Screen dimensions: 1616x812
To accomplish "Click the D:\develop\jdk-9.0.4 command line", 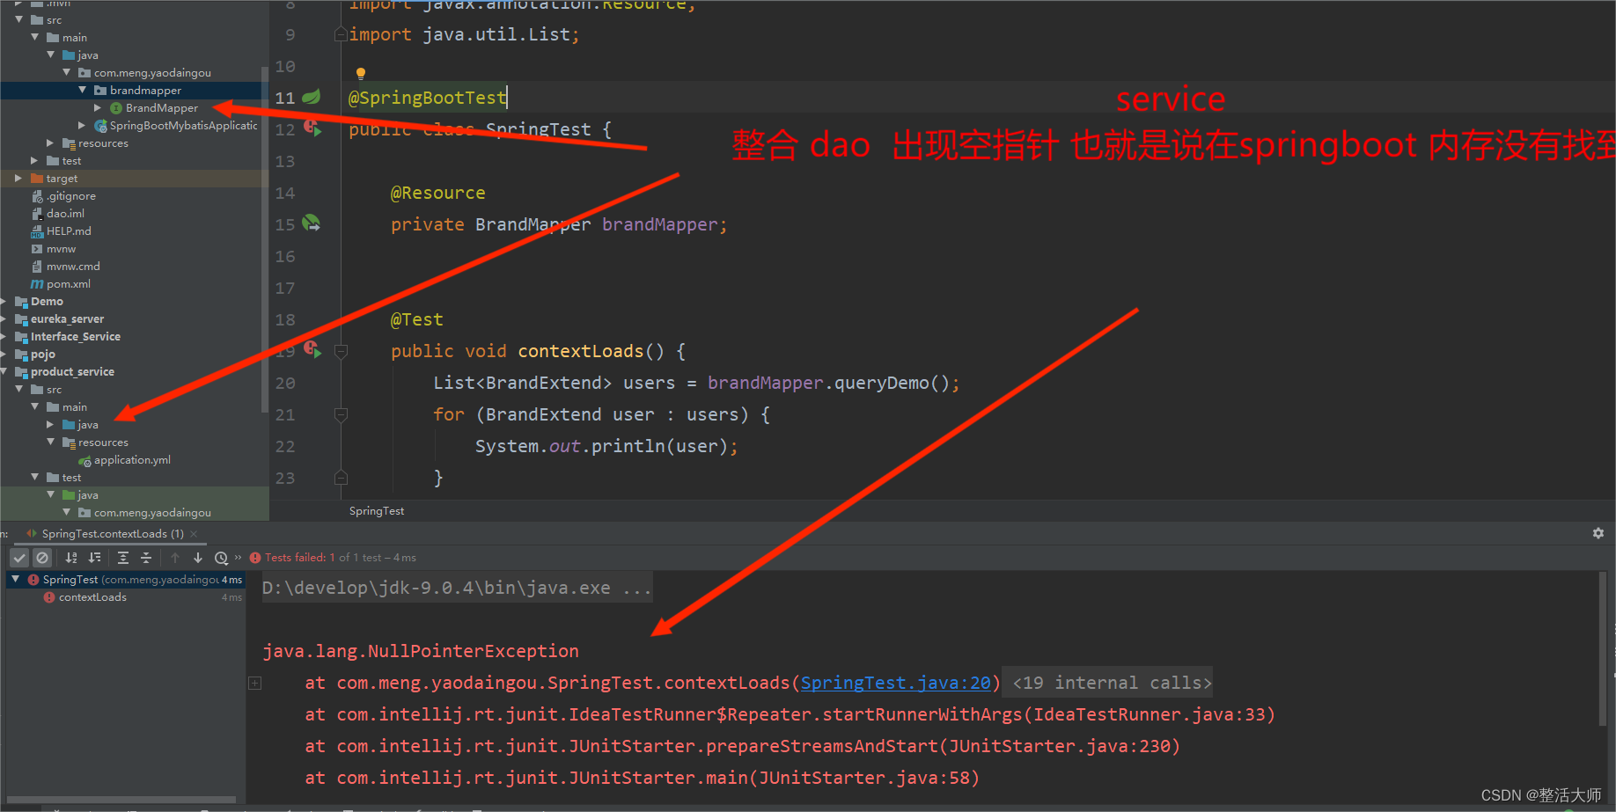I will [x=457, y=588].
